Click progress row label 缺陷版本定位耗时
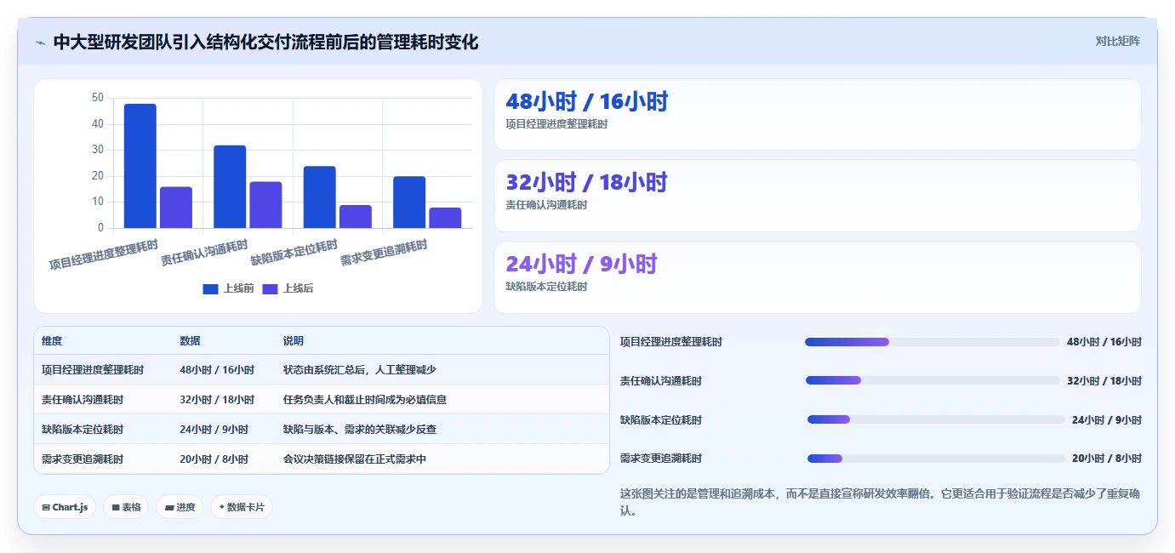1175x553 pixels. click(661, 419)
